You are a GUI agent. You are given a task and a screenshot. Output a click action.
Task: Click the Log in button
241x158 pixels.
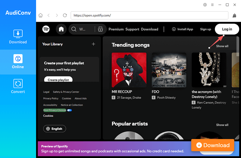tap(227, 29)
